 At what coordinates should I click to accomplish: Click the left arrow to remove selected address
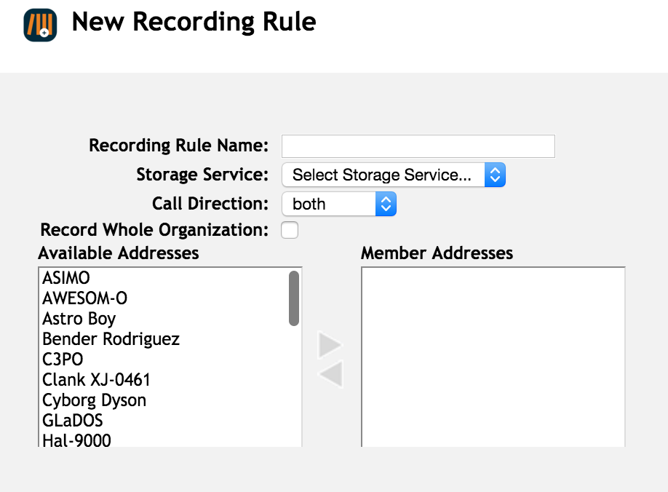tap(330, 374)
